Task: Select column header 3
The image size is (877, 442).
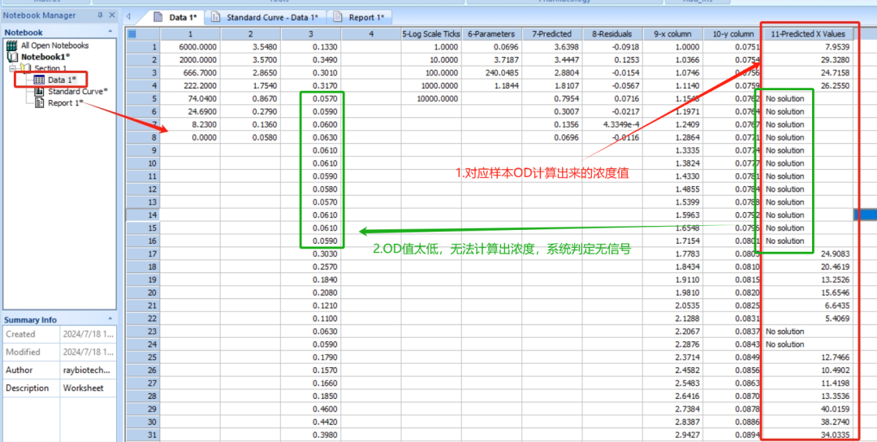Action: [311, 34]
